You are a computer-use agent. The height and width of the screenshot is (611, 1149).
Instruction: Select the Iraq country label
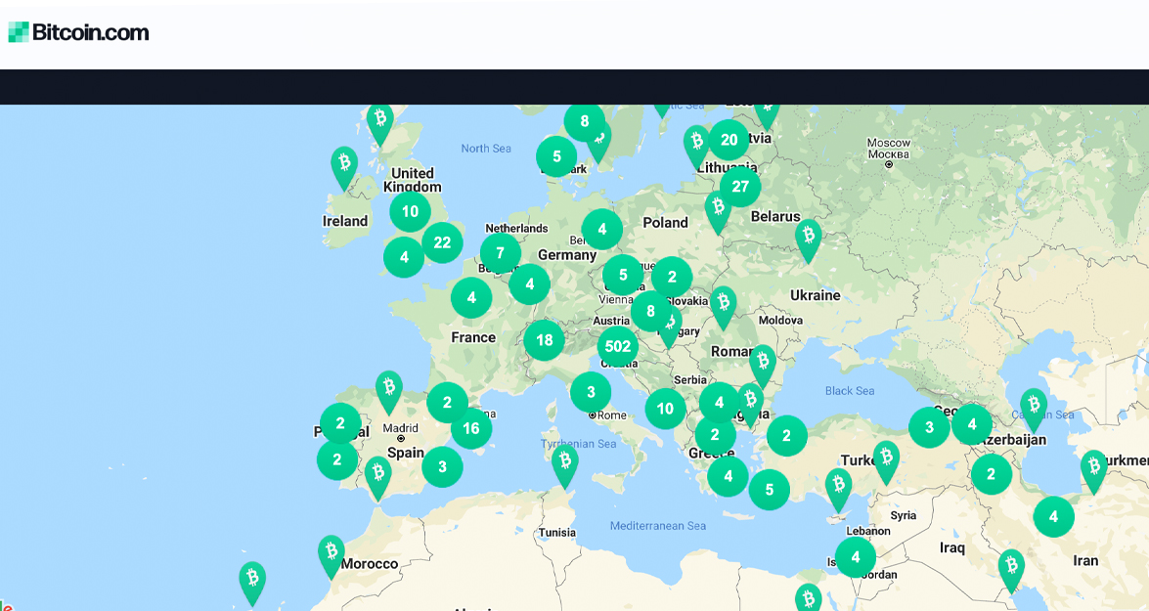pos(951,548)
